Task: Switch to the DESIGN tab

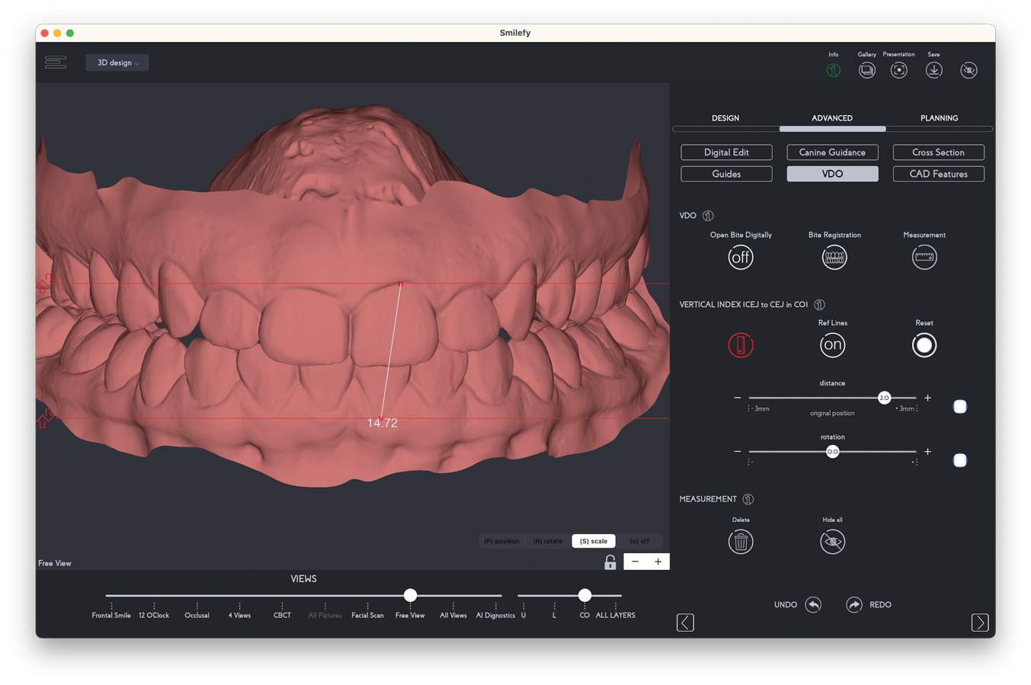Action: coord(725,118)
